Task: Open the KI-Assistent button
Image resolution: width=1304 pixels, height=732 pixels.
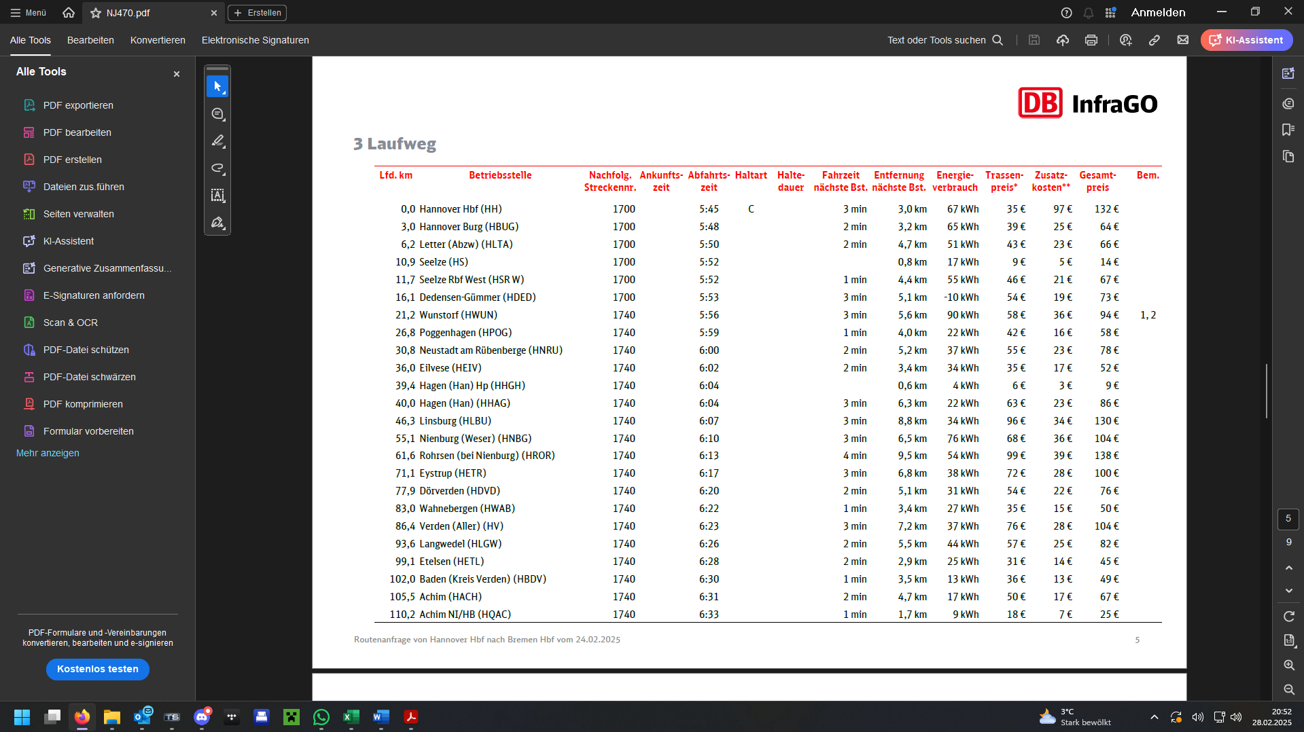Action: (1246, 40)
